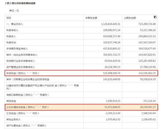
Task: Select value 1,126,814,469.31
Action: point(111,24)
